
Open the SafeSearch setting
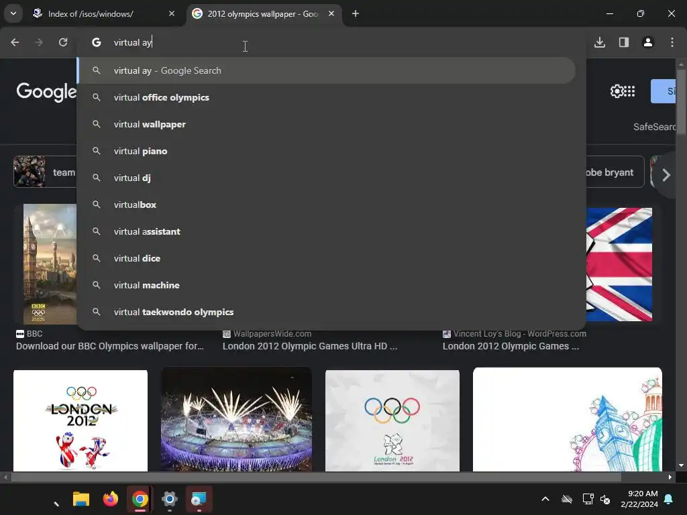click(655, 127)
